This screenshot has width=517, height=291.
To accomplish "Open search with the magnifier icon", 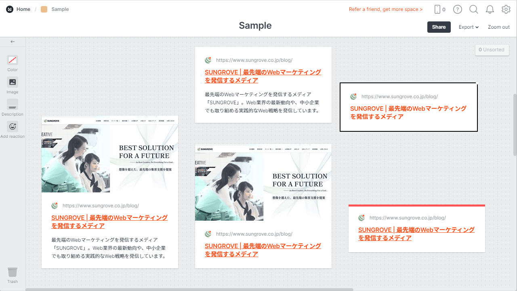I will tap(474, 9).
